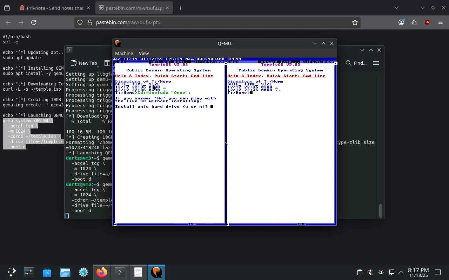Screen dimensions: 449x280
Task: Switch to Konsole terminal from taskbar
Action: 120,272
